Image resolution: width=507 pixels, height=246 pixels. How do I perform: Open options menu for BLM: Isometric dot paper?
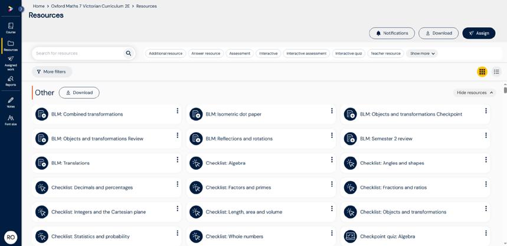tap(332, 111)
